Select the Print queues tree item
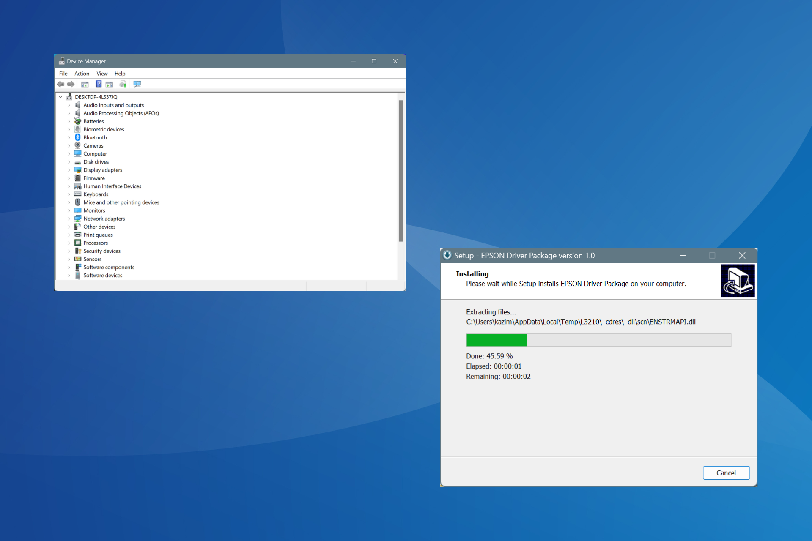 [97, 235]
